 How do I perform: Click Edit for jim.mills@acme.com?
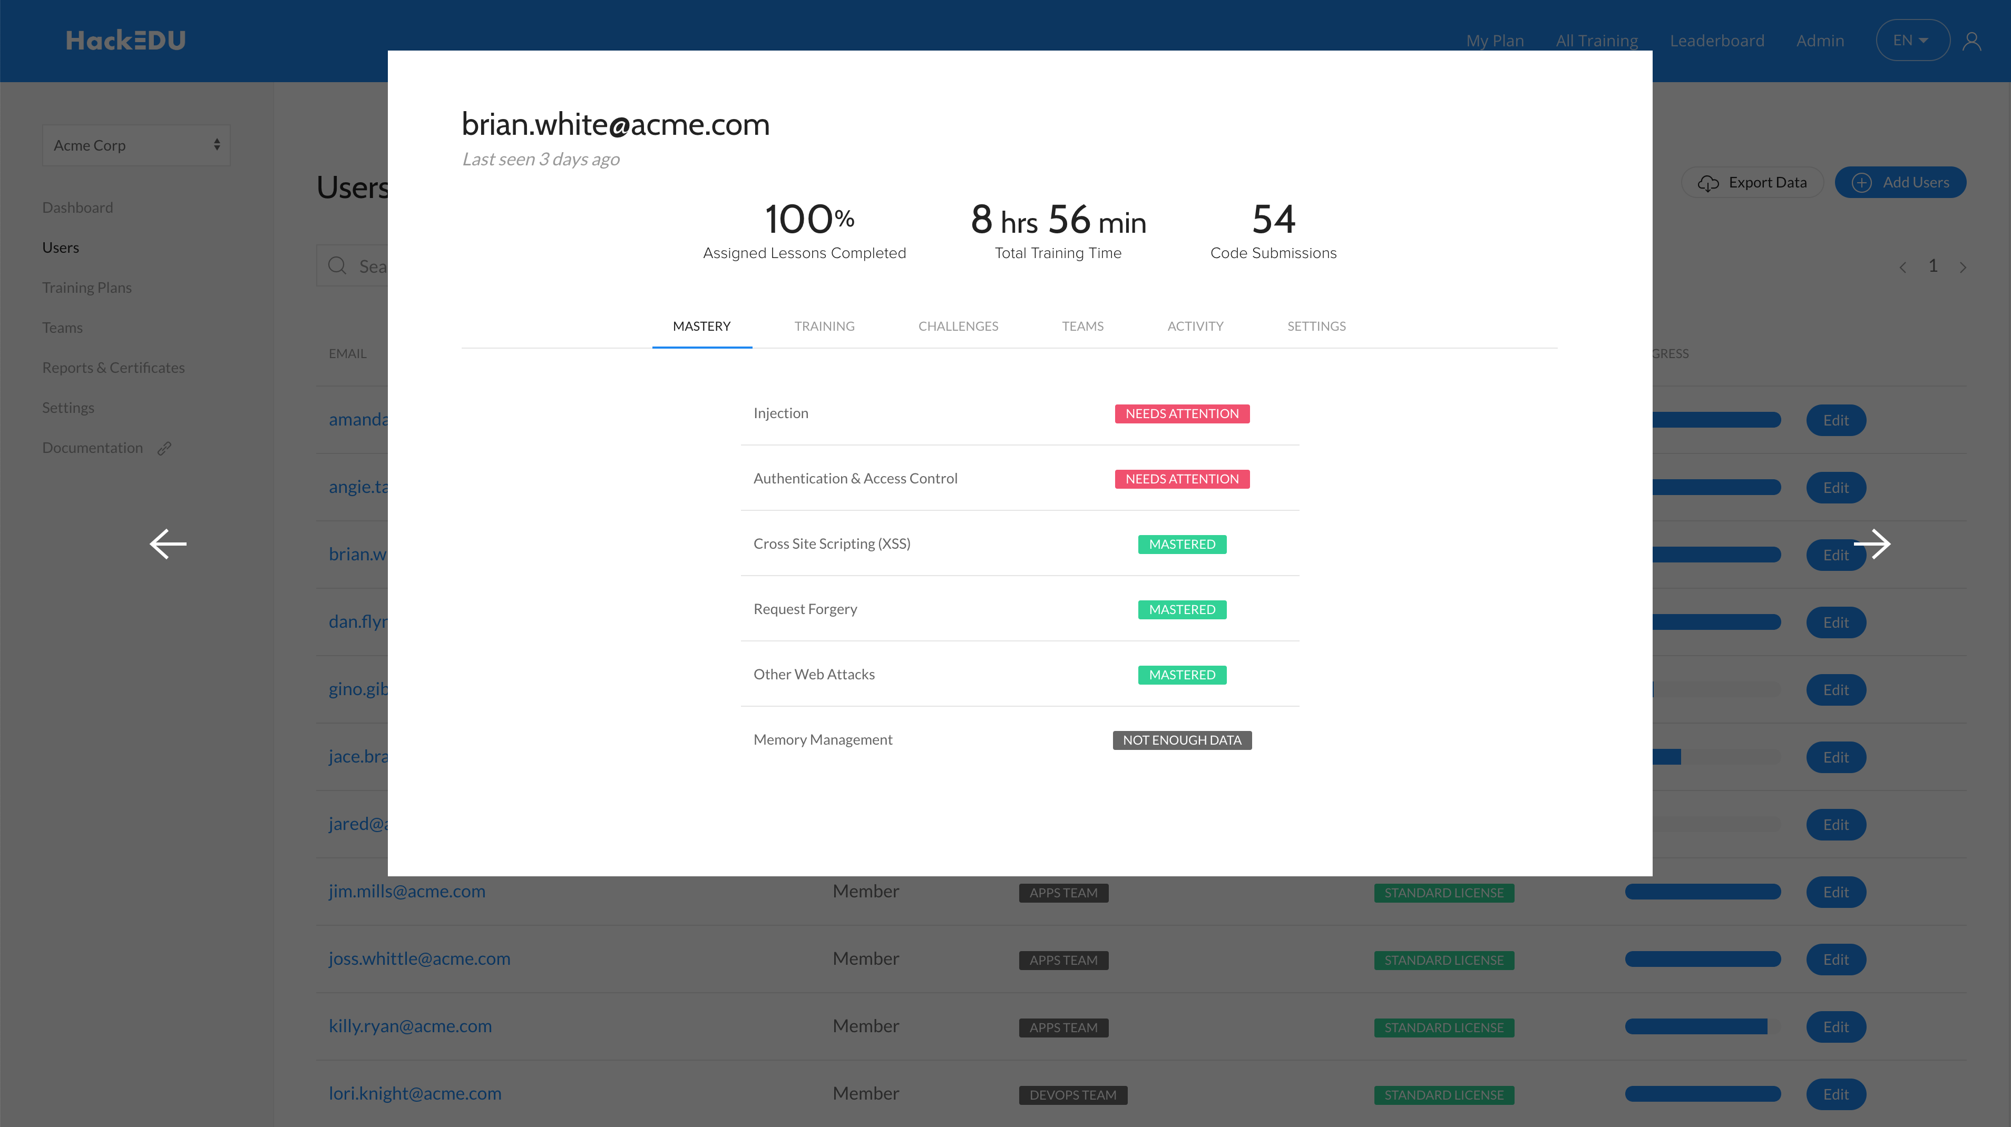(1836, 892)
